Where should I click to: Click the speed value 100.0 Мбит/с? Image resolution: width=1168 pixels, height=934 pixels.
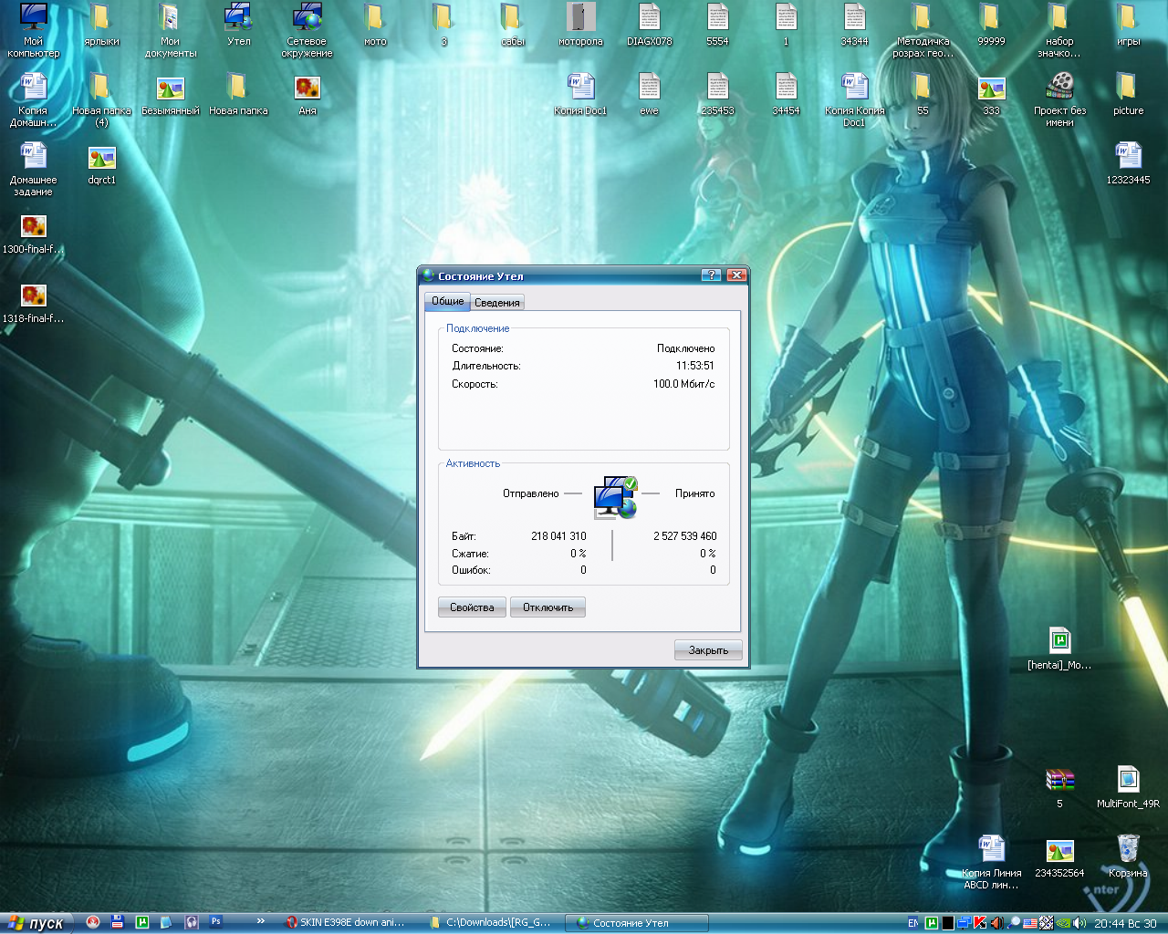[684, 384]
